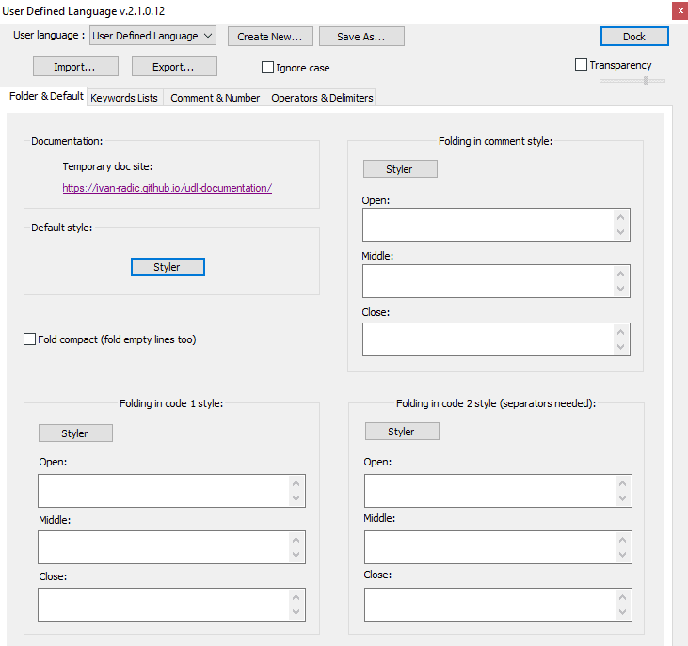Image resolution: width=688 pixels, height=646 pixels.
Task: Open the Operators & Delimiters tab
Action: (x=322, y=98)
